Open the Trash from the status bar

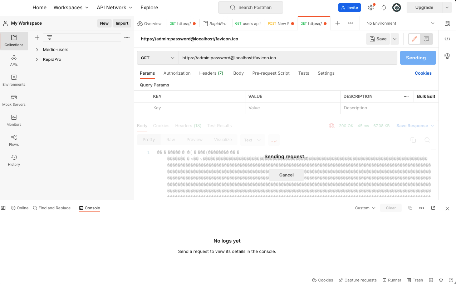[415, 280]
